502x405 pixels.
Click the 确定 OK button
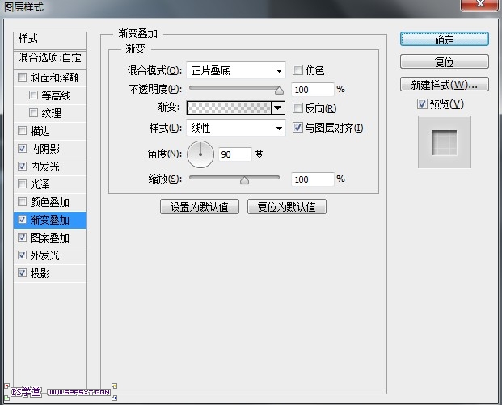(x=444, y=40)
